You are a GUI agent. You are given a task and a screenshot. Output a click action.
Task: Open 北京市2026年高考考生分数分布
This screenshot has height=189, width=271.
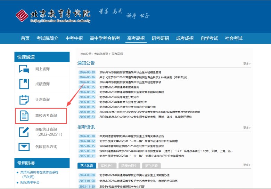click(x=119, y=97)
